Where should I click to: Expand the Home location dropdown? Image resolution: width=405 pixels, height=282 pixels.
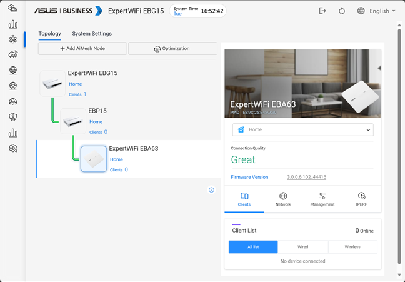pyautogui.click(x=302, y=129)
